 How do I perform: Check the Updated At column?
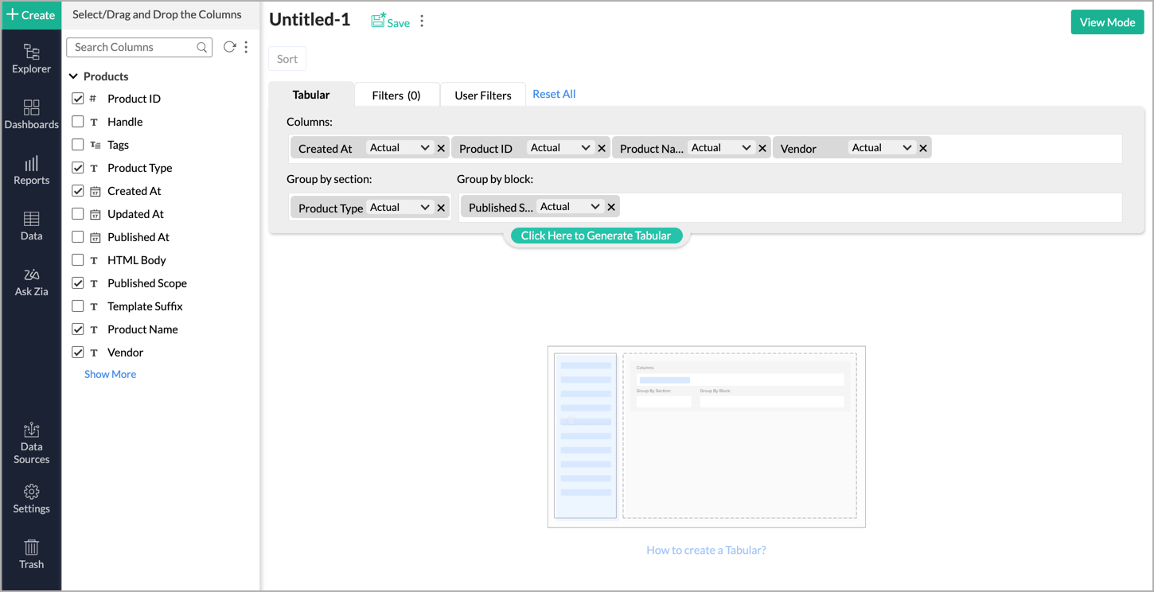(78, 214)
